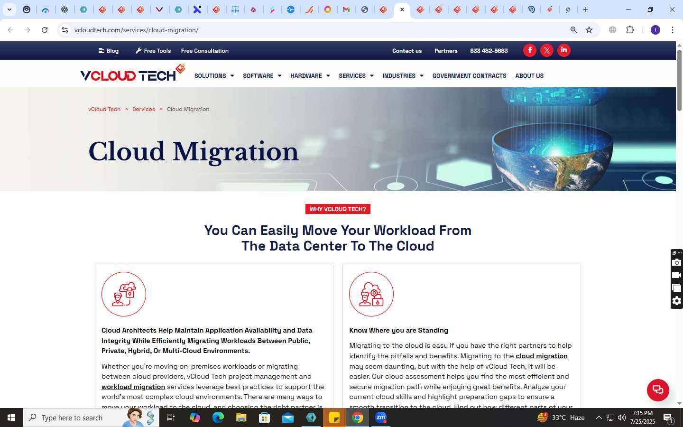Click the screenshot camera icon in side widget

(x=677, y=262)
